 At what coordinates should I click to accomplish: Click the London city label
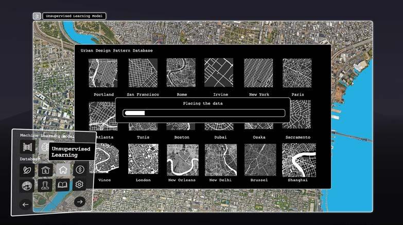(143, 180)
